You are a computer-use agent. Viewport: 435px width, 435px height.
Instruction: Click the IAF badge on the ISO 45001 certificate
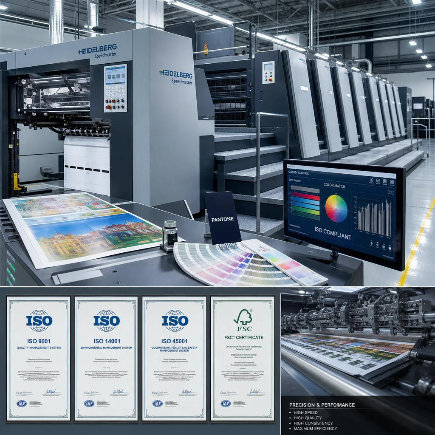tap(158, 404)
